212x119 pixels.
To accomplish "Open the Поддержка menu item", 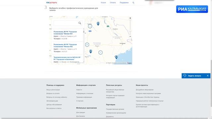I will point(124,3).
